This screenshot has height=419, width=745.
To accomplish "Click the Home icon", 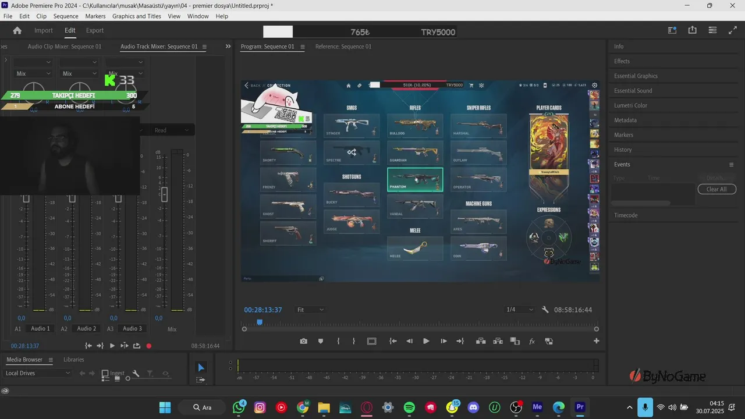I will coord(17,31).
